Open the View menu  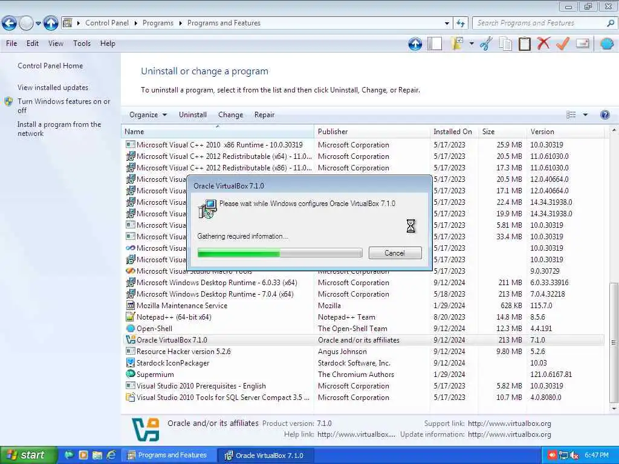click(x=56, y=43)
